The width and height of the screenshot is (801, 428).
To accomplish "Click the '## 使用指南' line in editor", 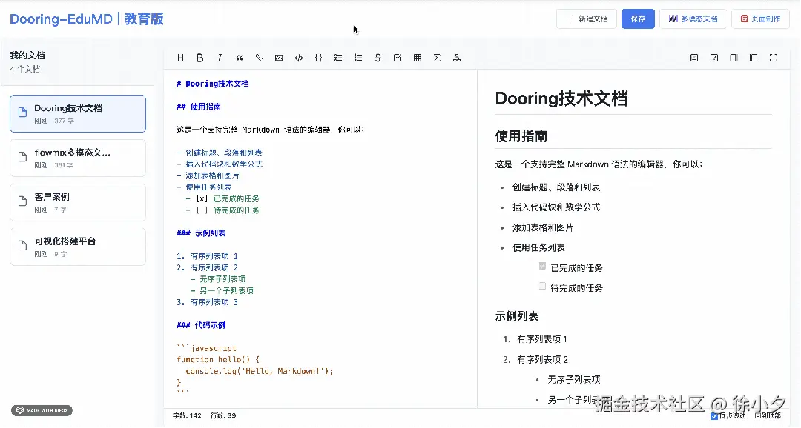I will tap(199, 107).
